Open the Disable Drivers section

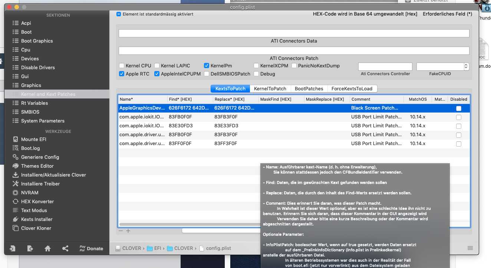[38, 67]
